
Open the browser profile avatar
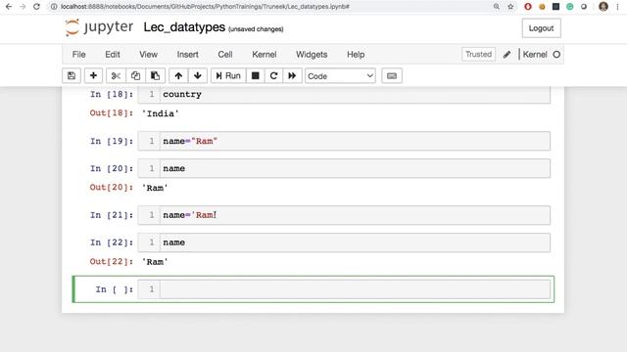603,7
